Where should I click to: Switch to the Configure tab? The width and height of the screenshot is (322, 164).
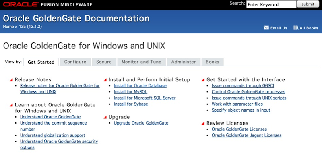[x=75, y=62]
